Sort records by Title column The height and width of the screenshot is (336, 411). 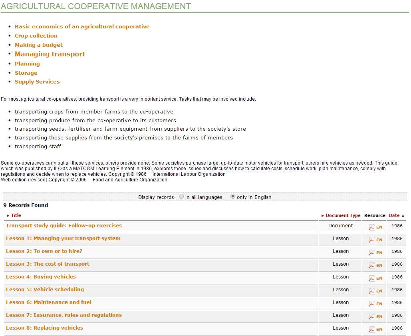coord(16,215)
